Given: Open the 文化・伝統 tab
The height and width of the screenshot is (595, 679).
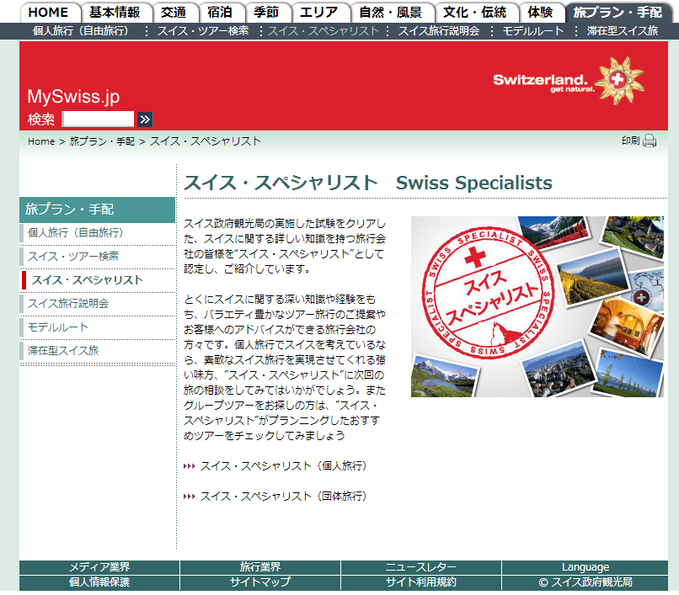Looking at the screenshot, I should tap(475, 12).
